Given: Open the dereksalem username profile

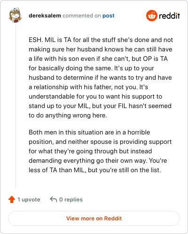Looking at the screenshot, I should (x=45, y=16).
